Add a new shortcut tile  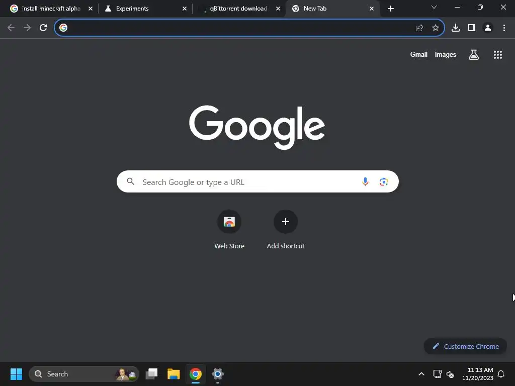(286, 230)
